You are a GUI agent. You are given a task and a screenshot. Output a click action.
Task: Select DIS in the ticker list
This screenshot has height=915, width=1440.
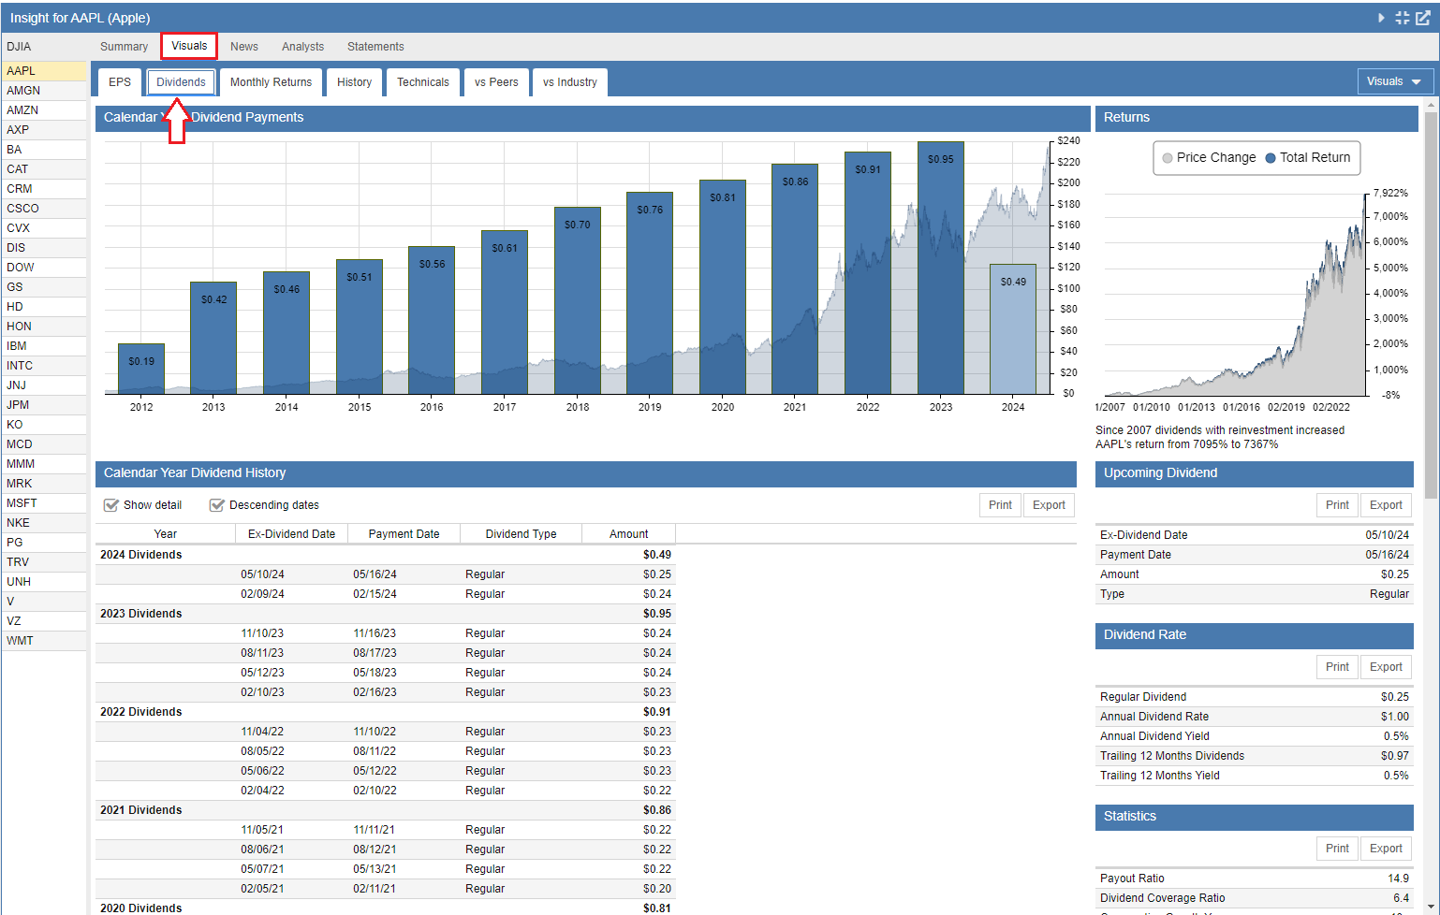[x=44, y=248]
